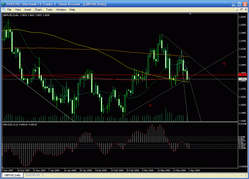Open the Window menu
The height and width of the screenshot is (179, 249).
point(61,10)
